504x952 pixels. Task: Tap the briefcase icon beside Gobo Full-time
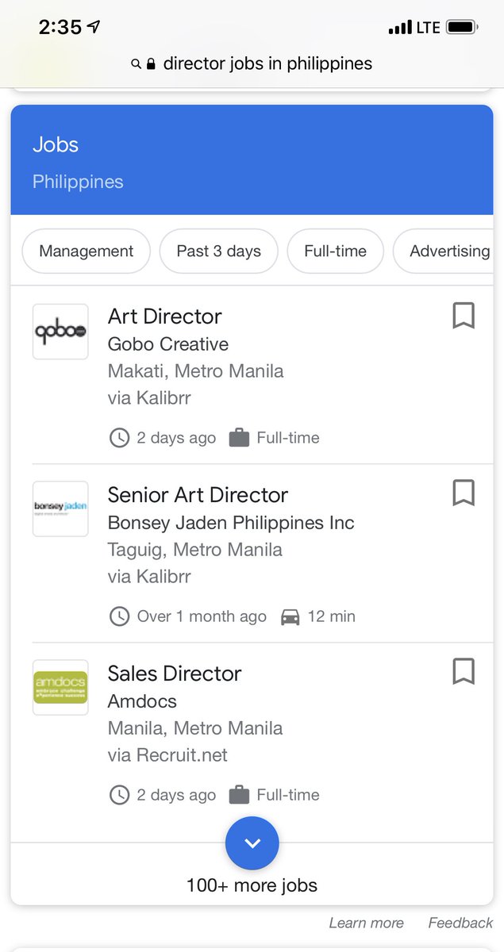tap(239, 438)
